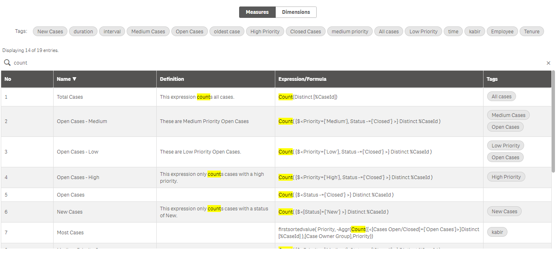The image size is (557, 266).
Task: Click the search magnifier icon
Action: [7, 63]
